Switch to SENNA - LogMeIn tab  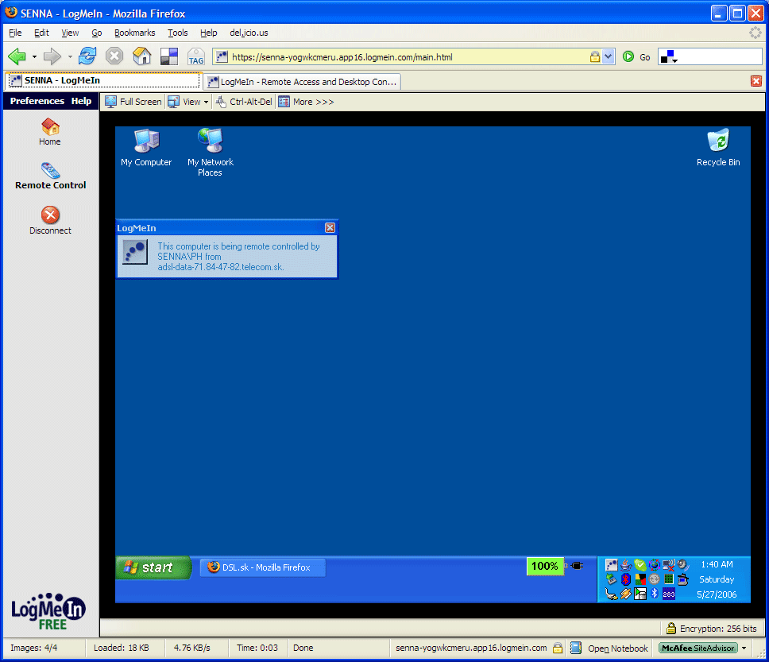[103, 80]
